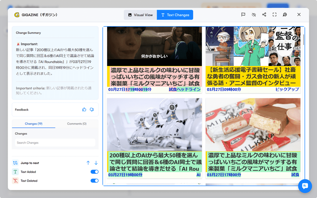Select the Text Changes view button
317x198 pixels.
click(175, 15)
